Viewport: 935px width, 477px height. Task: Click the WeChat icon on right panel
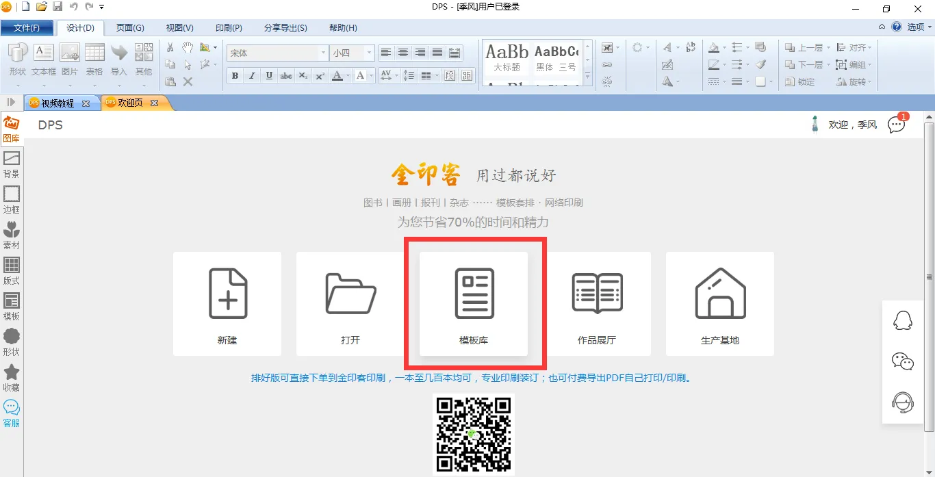point(903,361)
